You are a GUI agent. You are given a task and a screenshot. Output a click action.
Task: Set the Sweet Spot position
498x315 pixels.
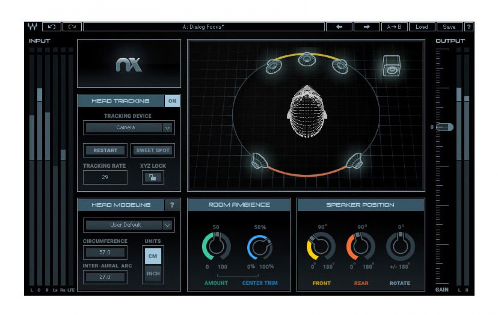[153, 150]
